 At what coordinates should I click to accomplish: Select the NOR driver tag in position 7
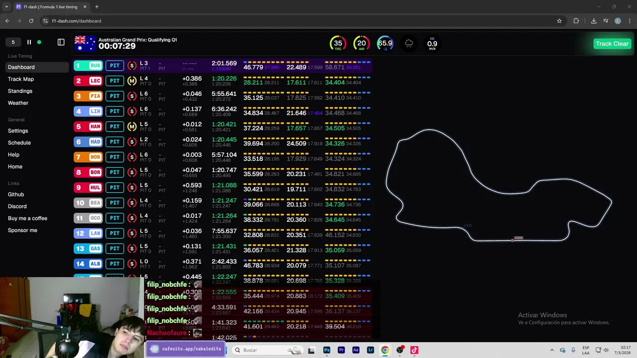(88, 157)
